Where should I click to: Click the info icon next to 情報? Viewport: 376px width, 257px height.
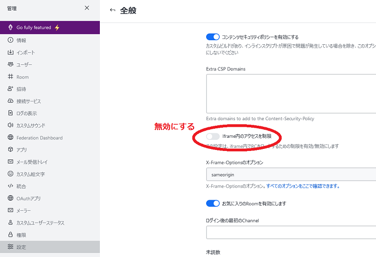pos(10,40)
